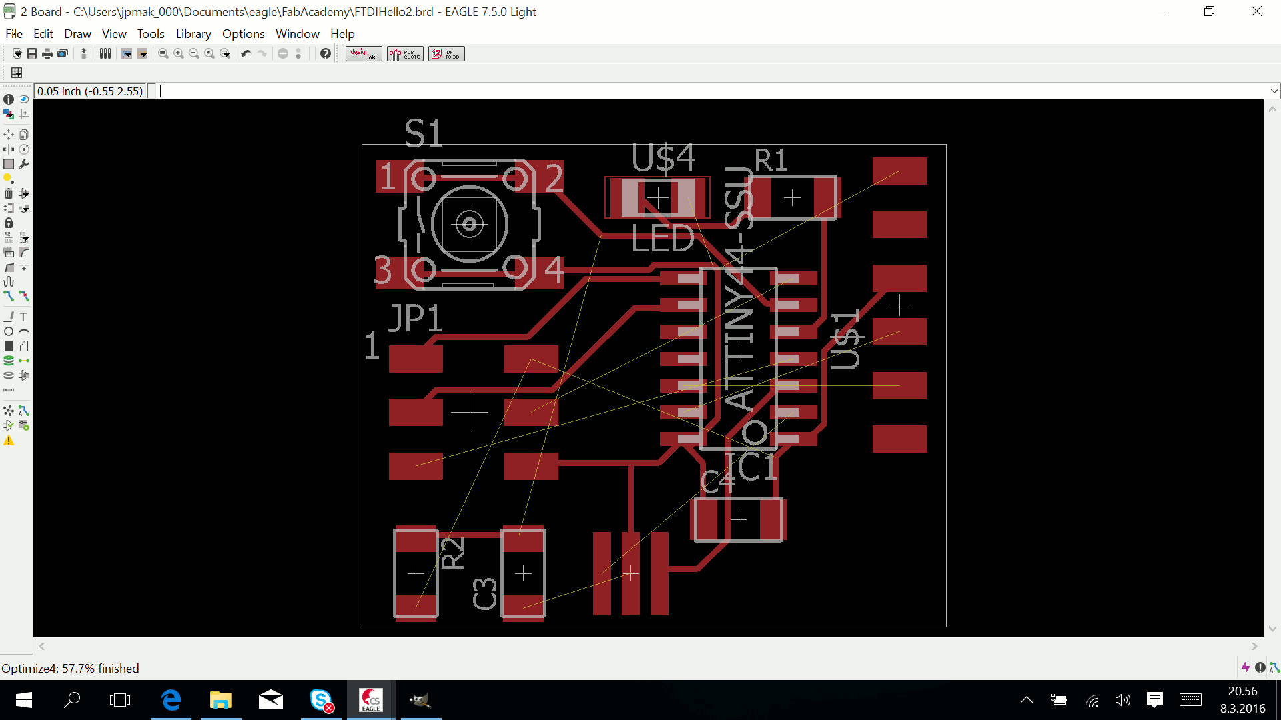This screenshot has width=1281, height=720.
Task: Select the Move tool
Action: (9, 135)
